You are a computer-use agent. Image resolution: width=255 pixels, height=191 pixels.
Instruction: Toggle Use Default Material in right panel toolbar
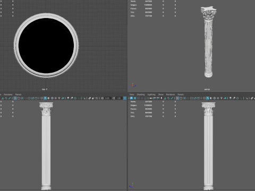point(211,98)
